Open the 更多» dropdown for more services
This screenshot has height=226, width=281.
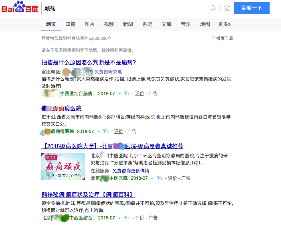click(224, 24)
